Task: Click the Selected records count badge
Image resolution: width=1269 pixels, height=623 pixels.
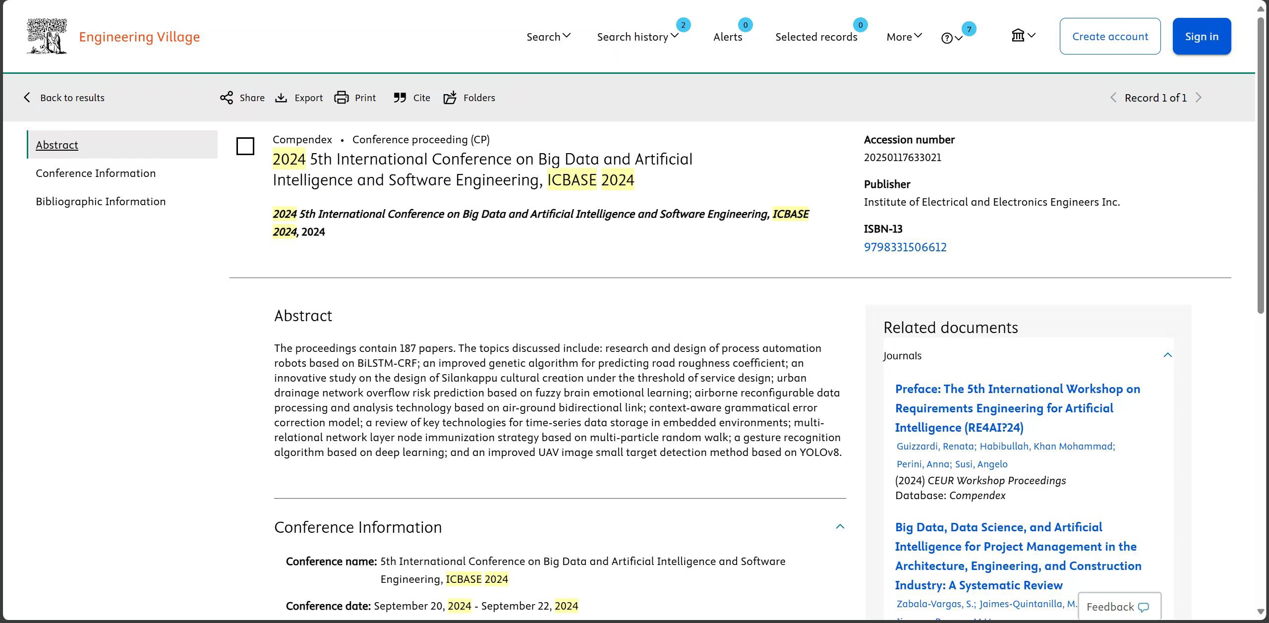Action: [x=861, y=25]
